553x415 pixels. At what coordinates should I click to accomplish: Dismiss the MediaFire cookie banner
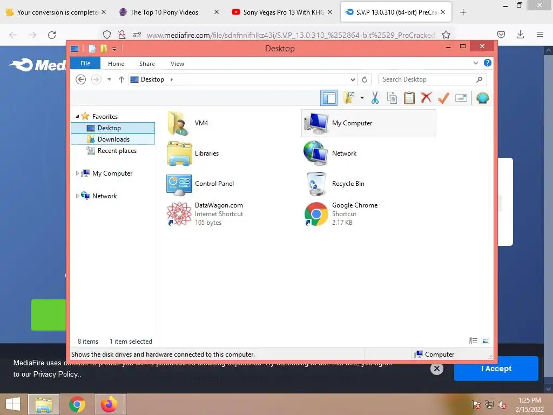[x=436, y=369]
